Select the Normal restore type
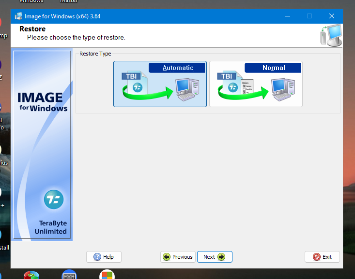Screen dimensions: 355x279 256,84
